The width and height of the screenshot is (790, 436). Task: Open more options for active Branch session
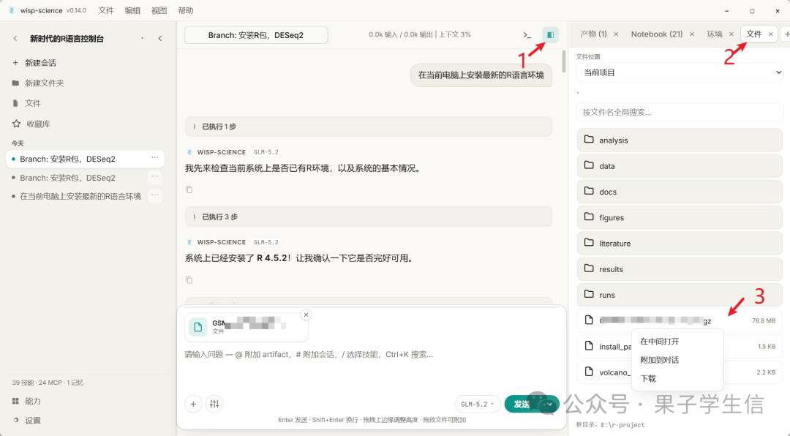pyautogui.click(x=154, y=158)
